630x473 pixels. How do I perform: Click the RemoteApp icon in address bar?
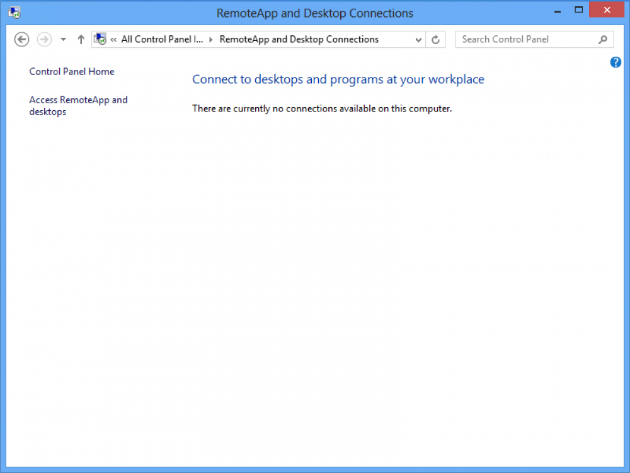[100, 39]
